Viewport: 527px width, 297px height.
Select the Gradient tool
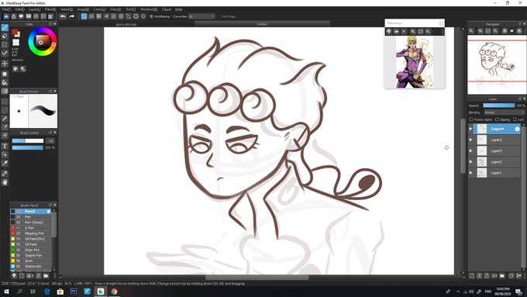tap(5, 92)
